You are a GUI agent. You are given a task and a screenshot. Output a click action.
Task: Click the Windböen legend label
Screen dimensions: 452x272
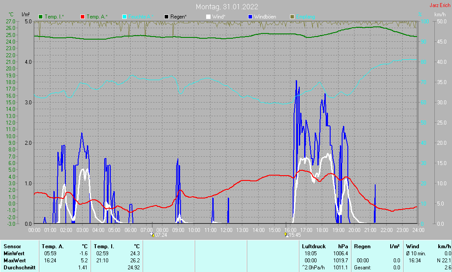pyautogui.click(x=265, y=17)
